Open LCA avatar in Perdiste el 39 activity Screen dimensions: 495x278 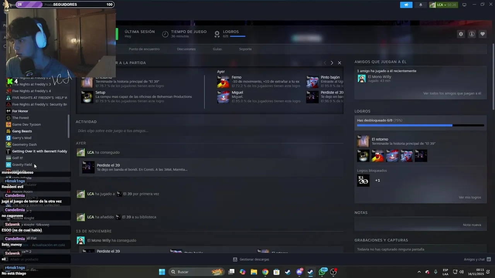click(x=80, y=153)
